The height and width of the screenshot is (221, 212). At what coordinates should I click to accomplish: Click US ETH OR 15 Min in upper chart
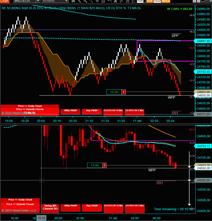tap(113, 111)
